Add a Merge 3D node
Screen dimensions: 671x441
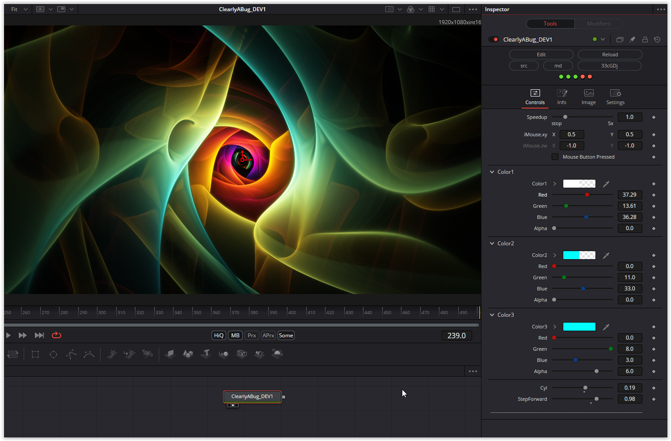[x=224, y=354]
